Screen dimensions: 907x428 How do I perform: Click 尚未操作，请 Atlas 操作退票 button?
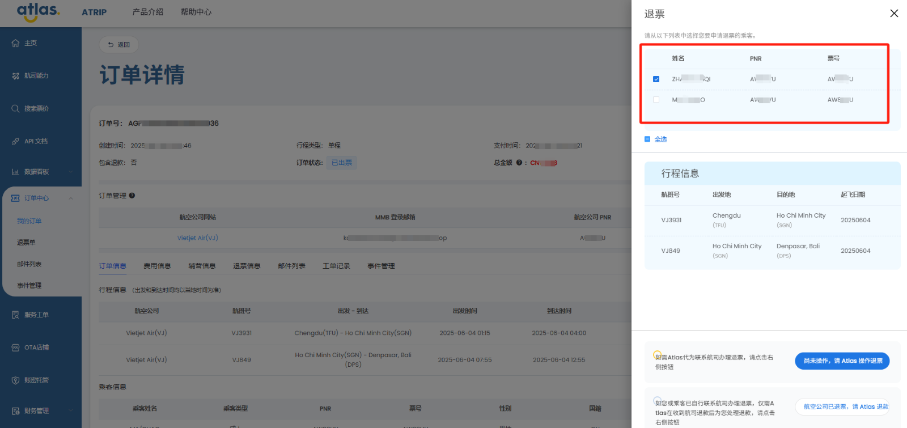tap(842, 361)
